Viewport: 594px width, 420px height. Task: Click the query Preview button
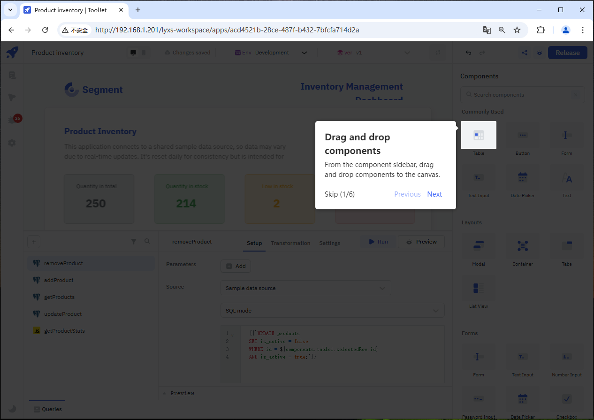421,242
